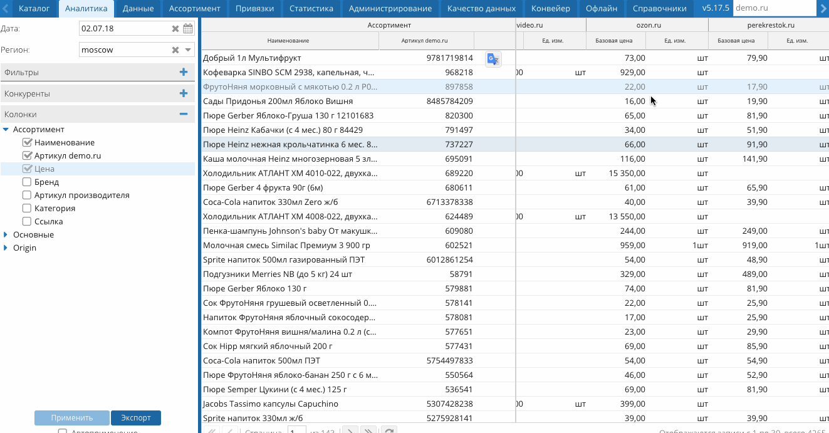Open the Статистика tab
The image size is (829, 433).
311,9
